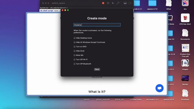The width and height of the screenshot is (194, 109).
Task: Maximize the Create mode window with green button
Action: [68, 10]
